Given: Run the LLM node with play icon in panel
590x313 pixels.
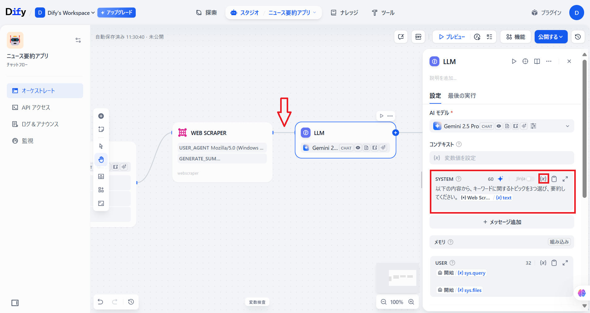Looking at the screenshot, I should pos(514,61).
